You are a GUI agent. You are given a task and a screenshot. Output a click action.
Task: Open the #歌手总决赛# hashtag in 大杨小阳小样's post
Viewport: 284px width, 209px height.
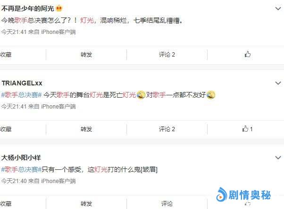click(22, 169)
